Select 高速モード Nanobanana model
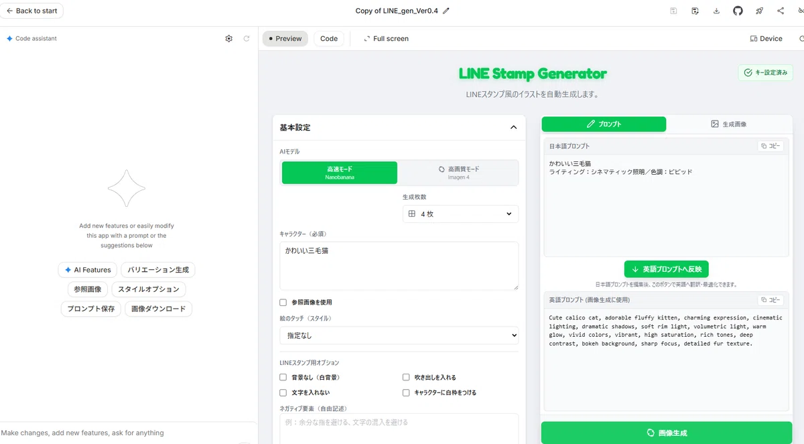Image resolution: width=804 pixels, height=444 pixels. point(340,173)
